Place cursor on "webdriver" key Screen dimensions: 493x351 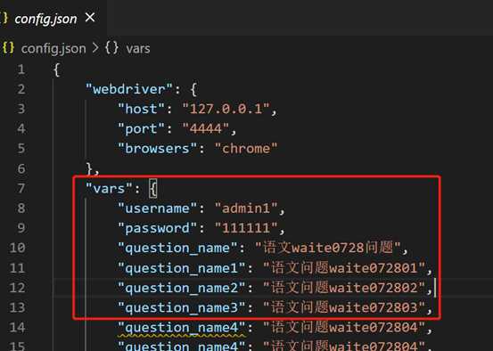coord(129,89)
